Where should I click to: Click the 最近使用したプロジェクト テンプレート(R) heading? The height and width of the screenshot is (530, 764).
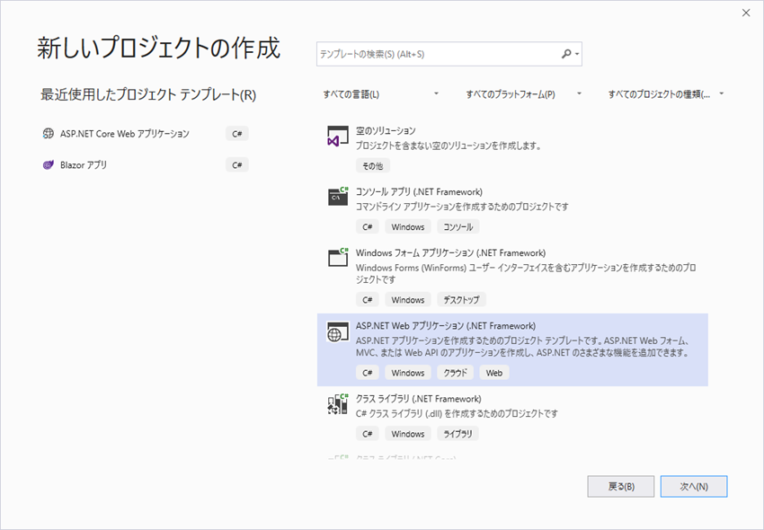pos(148,94)
